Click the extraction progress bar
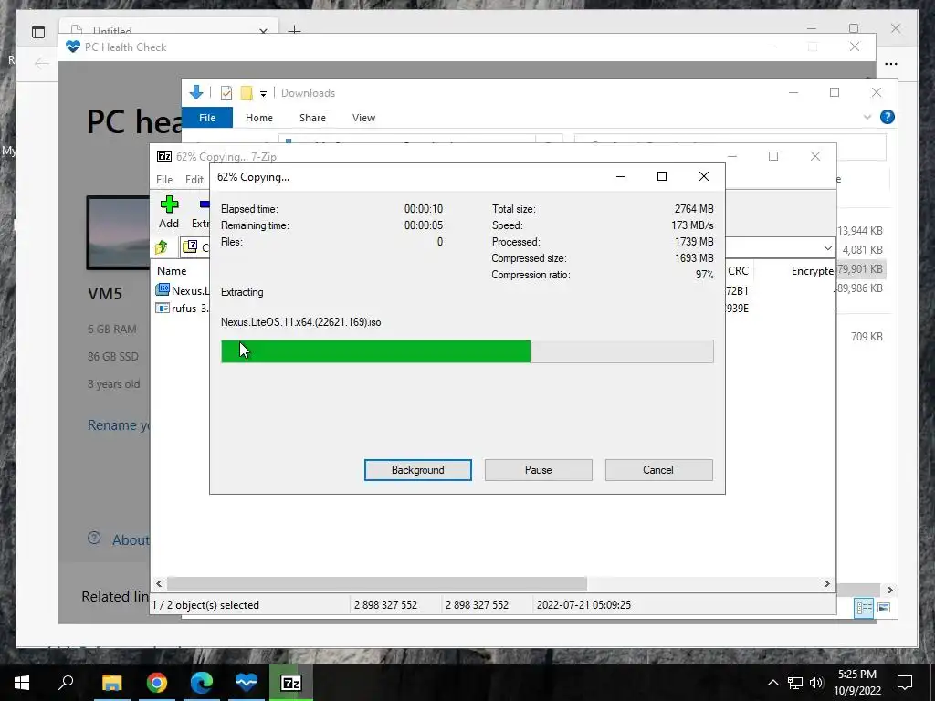Screen dimensions: 935x701 [x=467, y=351]
